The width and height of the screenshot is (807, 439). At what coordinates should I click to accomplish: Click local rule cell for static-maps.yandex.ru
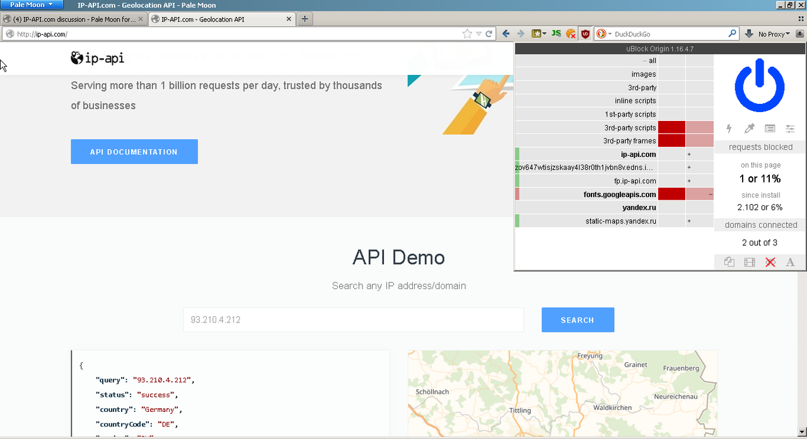tap(700, 221)
